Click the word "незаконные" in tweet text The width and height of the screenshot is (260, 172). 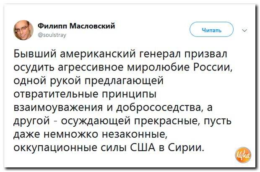pyautogui.click(x=135, y=135)
